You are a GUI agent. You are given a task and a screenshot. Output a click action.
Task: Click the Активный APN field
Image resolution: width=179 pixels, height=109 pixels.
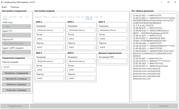112,61
